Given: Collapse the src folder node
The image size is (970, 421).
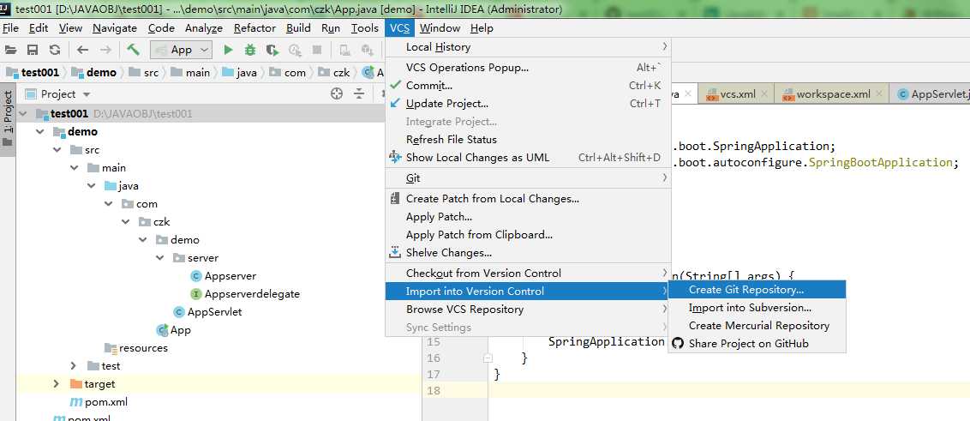Looking at the screenshot, I should pos(57,150).
